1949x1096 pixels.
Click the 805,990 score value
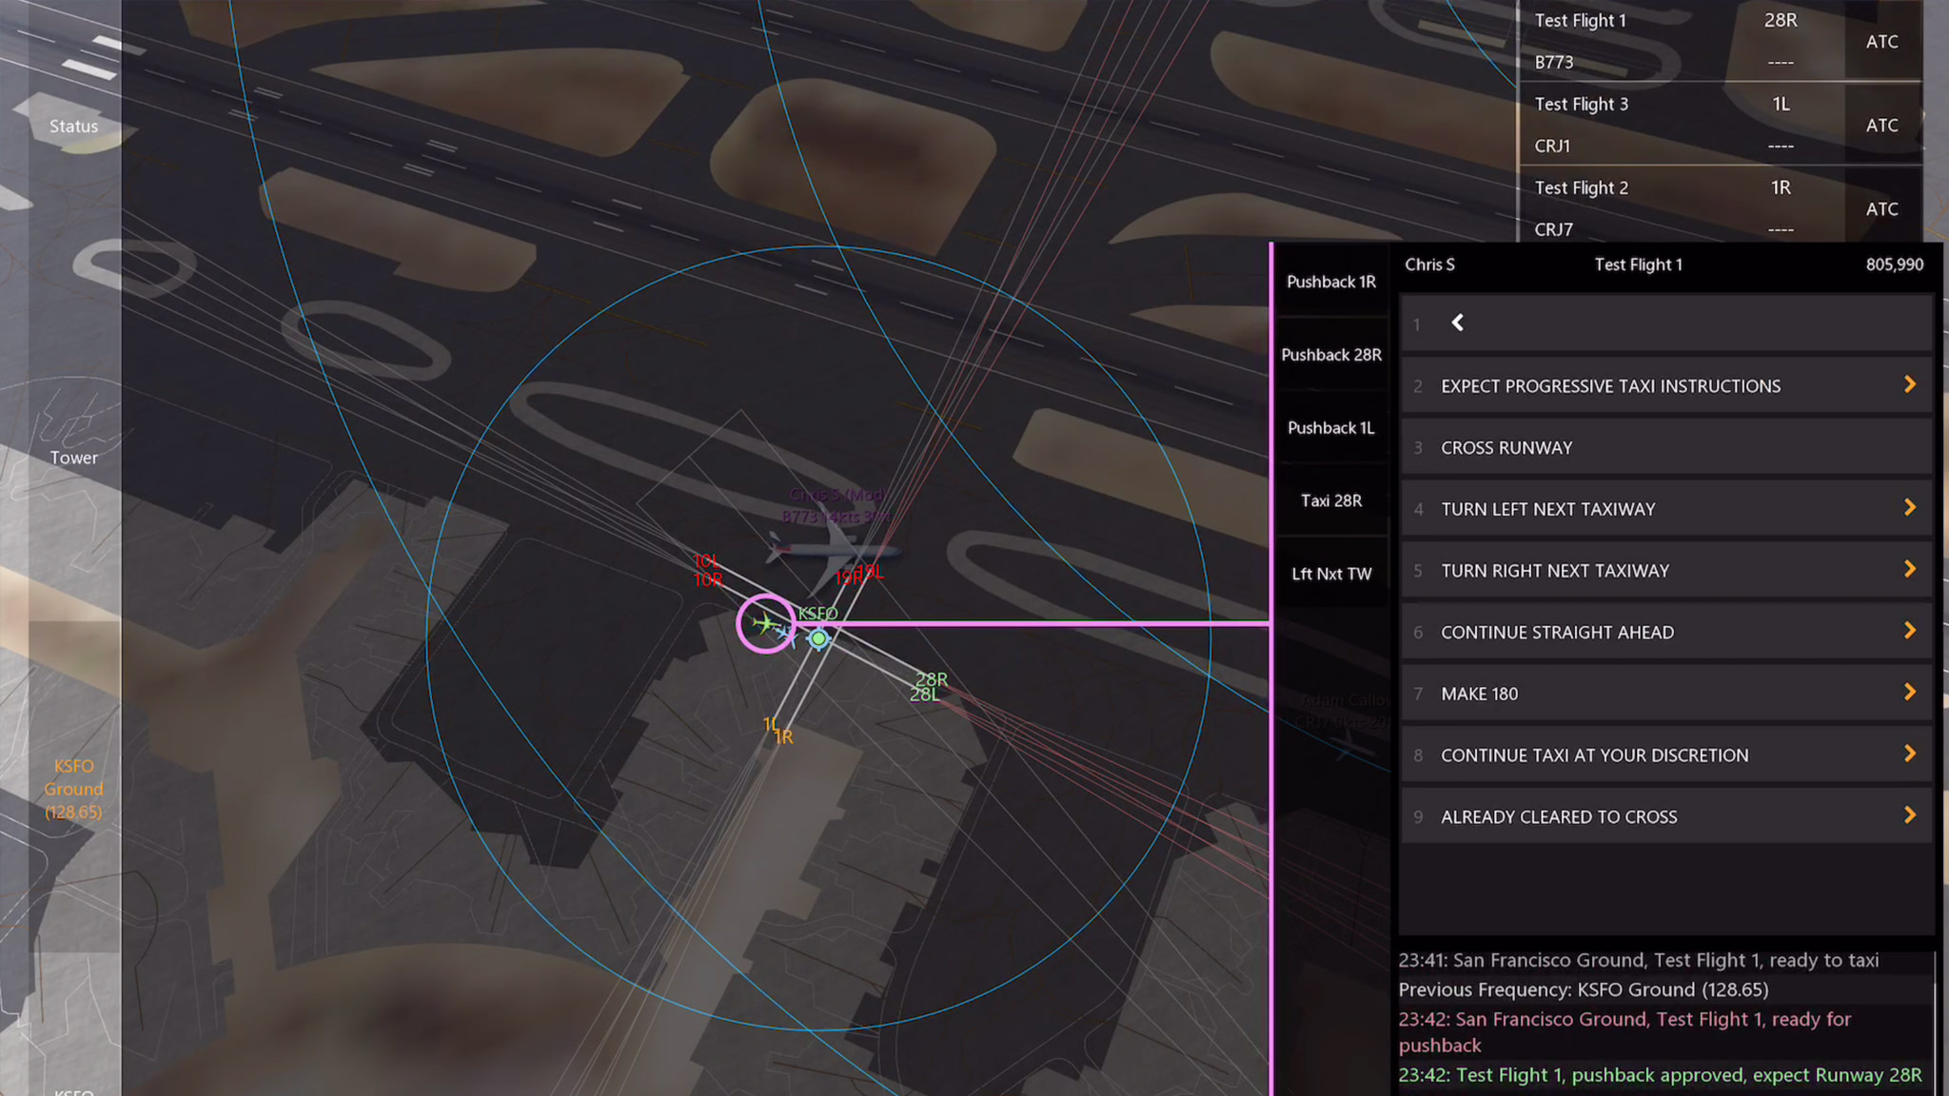pos(1894,264)
